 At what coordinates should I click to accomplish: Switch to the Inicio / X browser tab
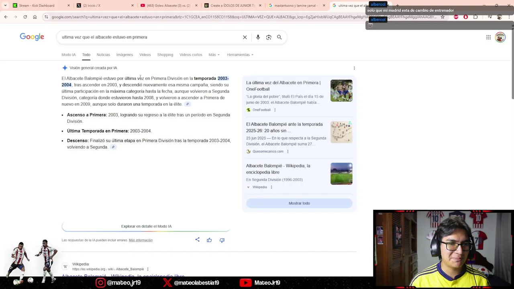point(104,5)
